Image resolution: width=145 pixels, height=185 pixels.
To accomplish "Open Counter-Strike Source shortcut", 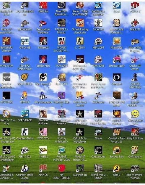I will coord(25,168).
